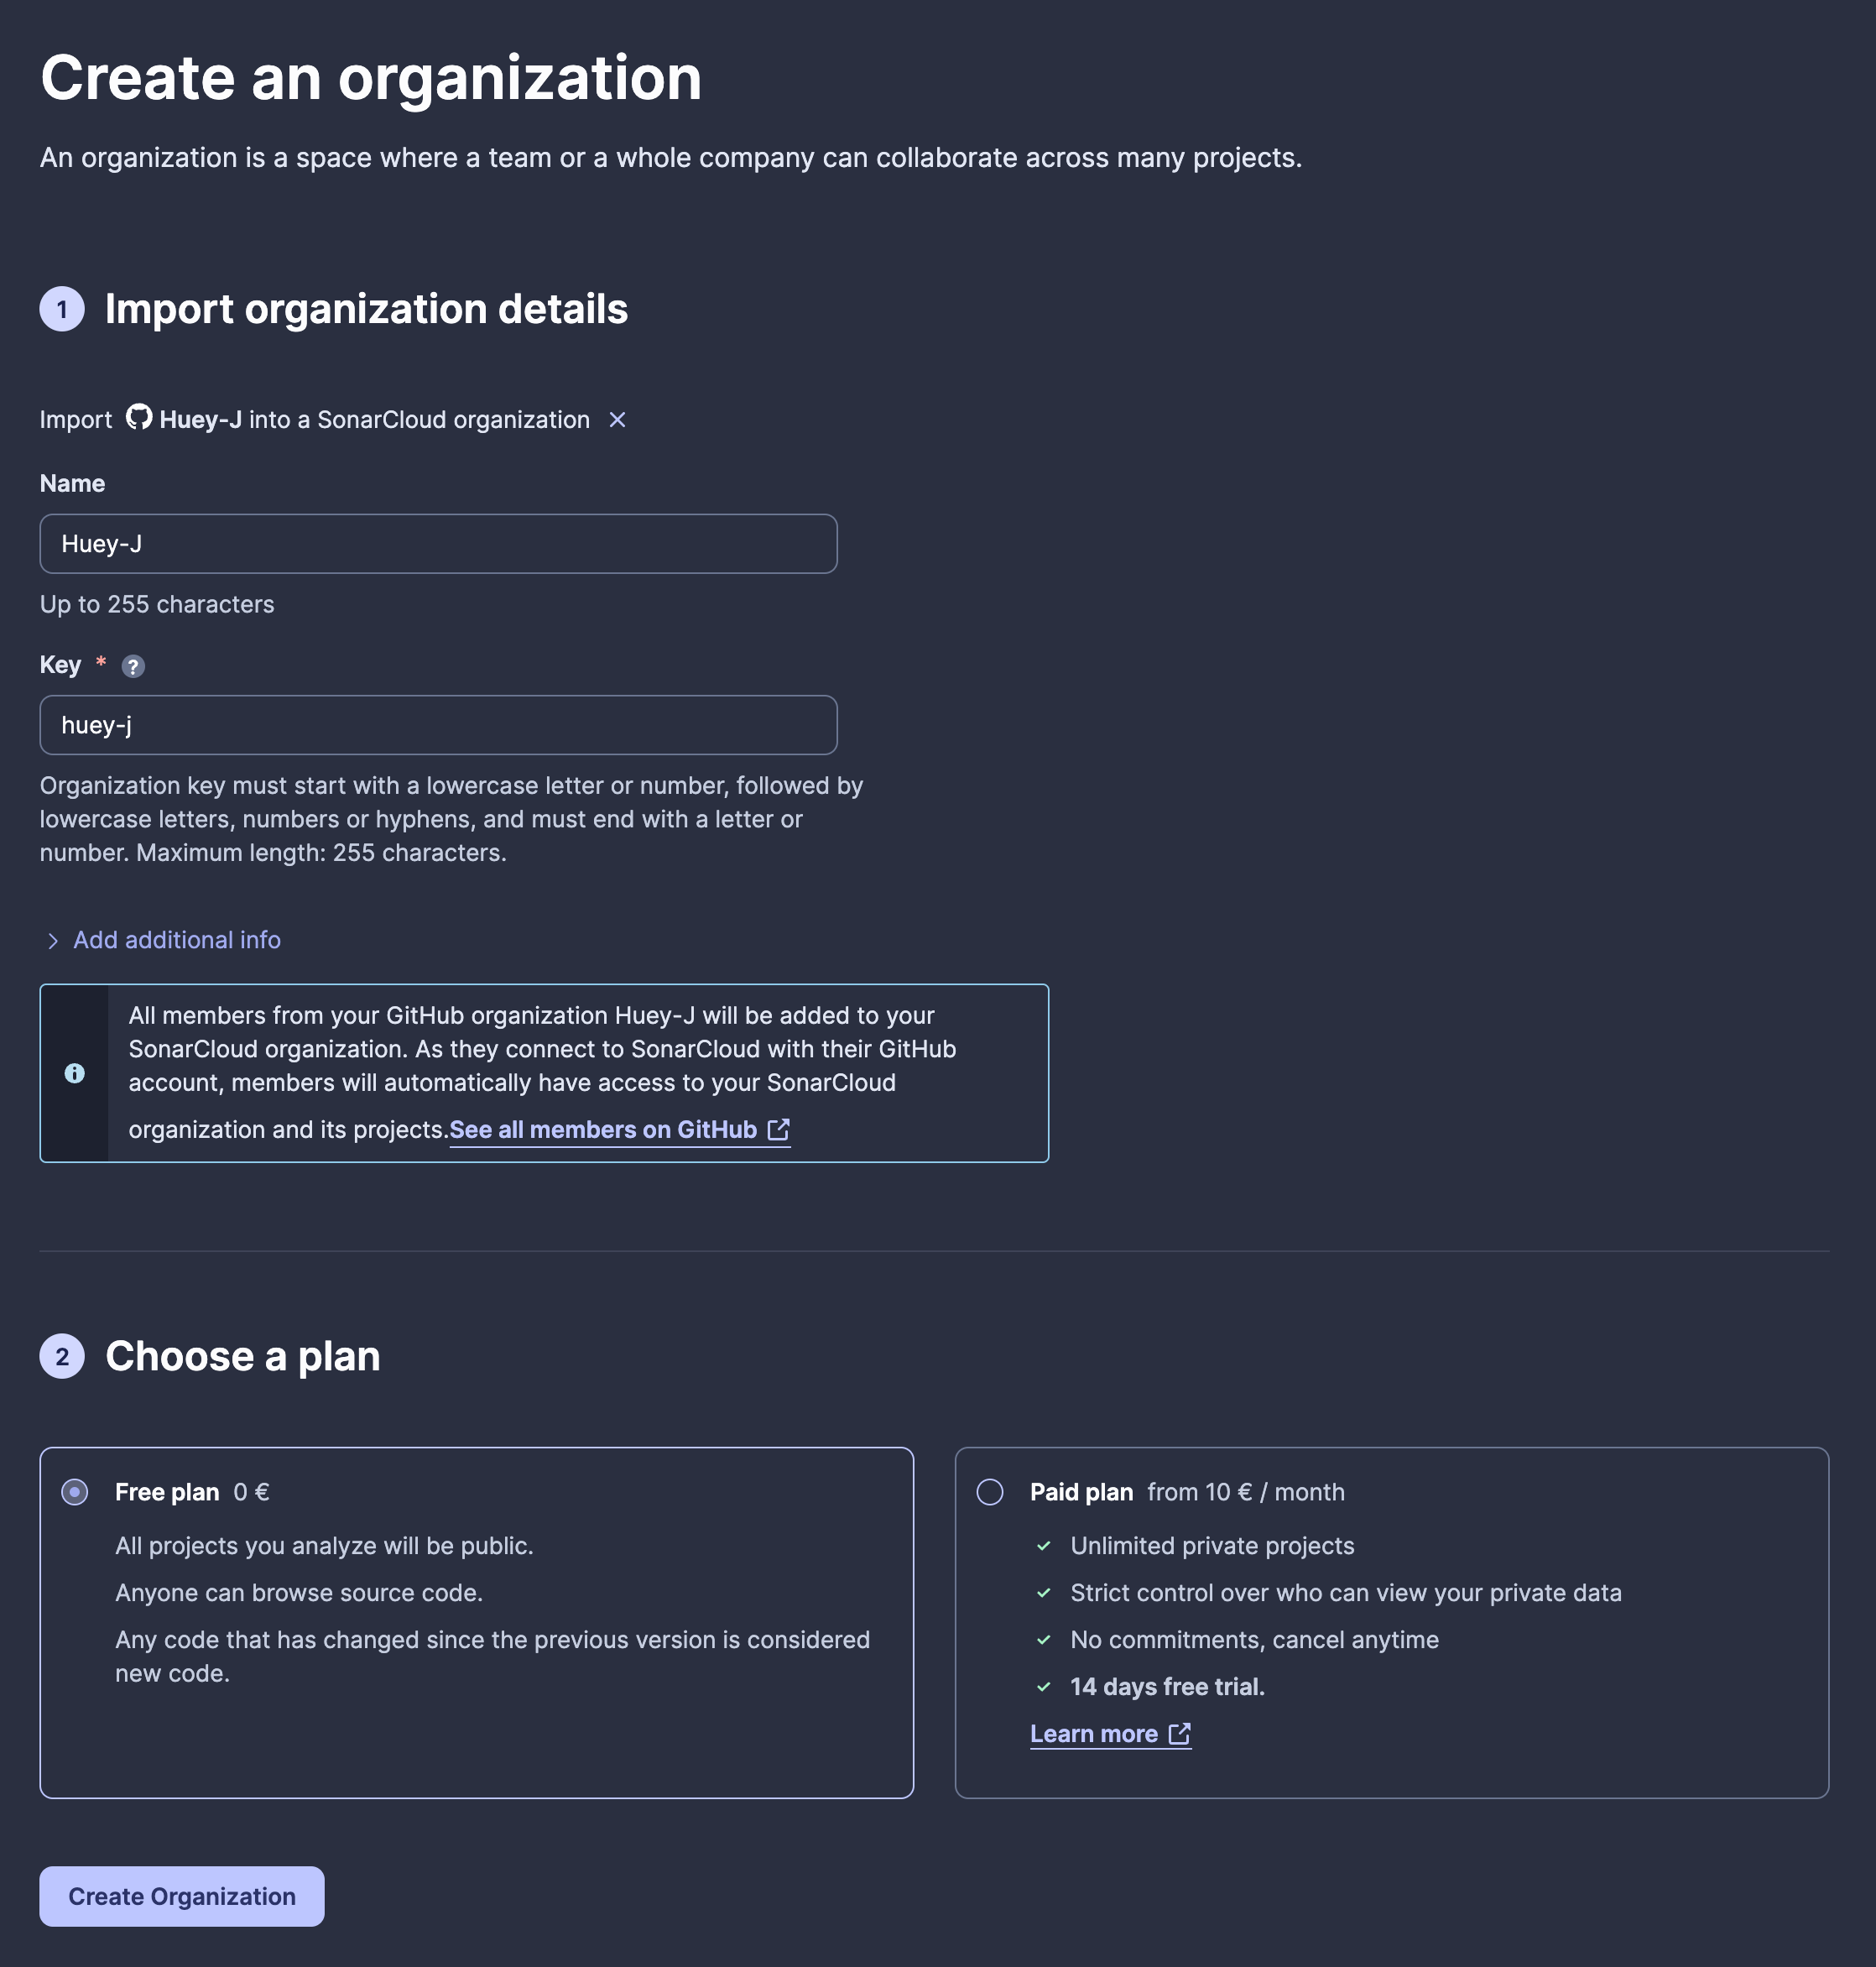Click the GitHub logo icon beside Huey-J

click(x=139, y=417)
